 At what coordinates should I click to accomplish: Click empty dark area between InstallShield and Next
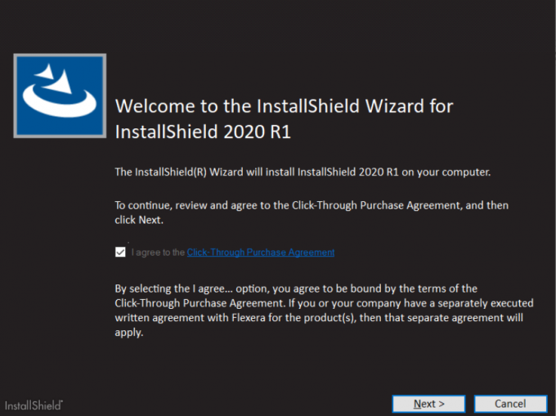229,404
